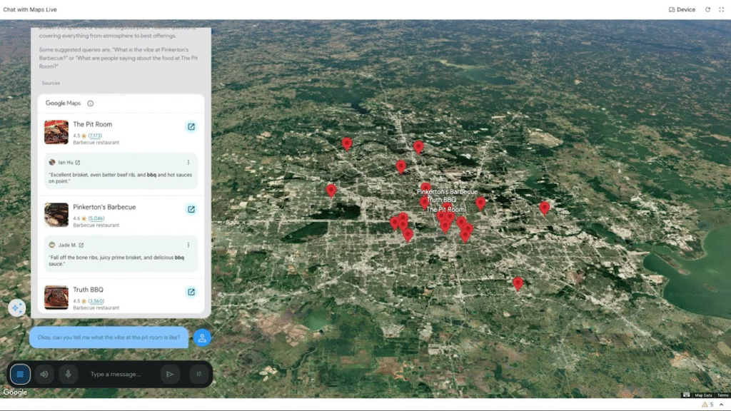Enter fullscreen using the top-right icon
Image resolution: width=731 pixels, height=411 pixels.
(x=721, y=10)
